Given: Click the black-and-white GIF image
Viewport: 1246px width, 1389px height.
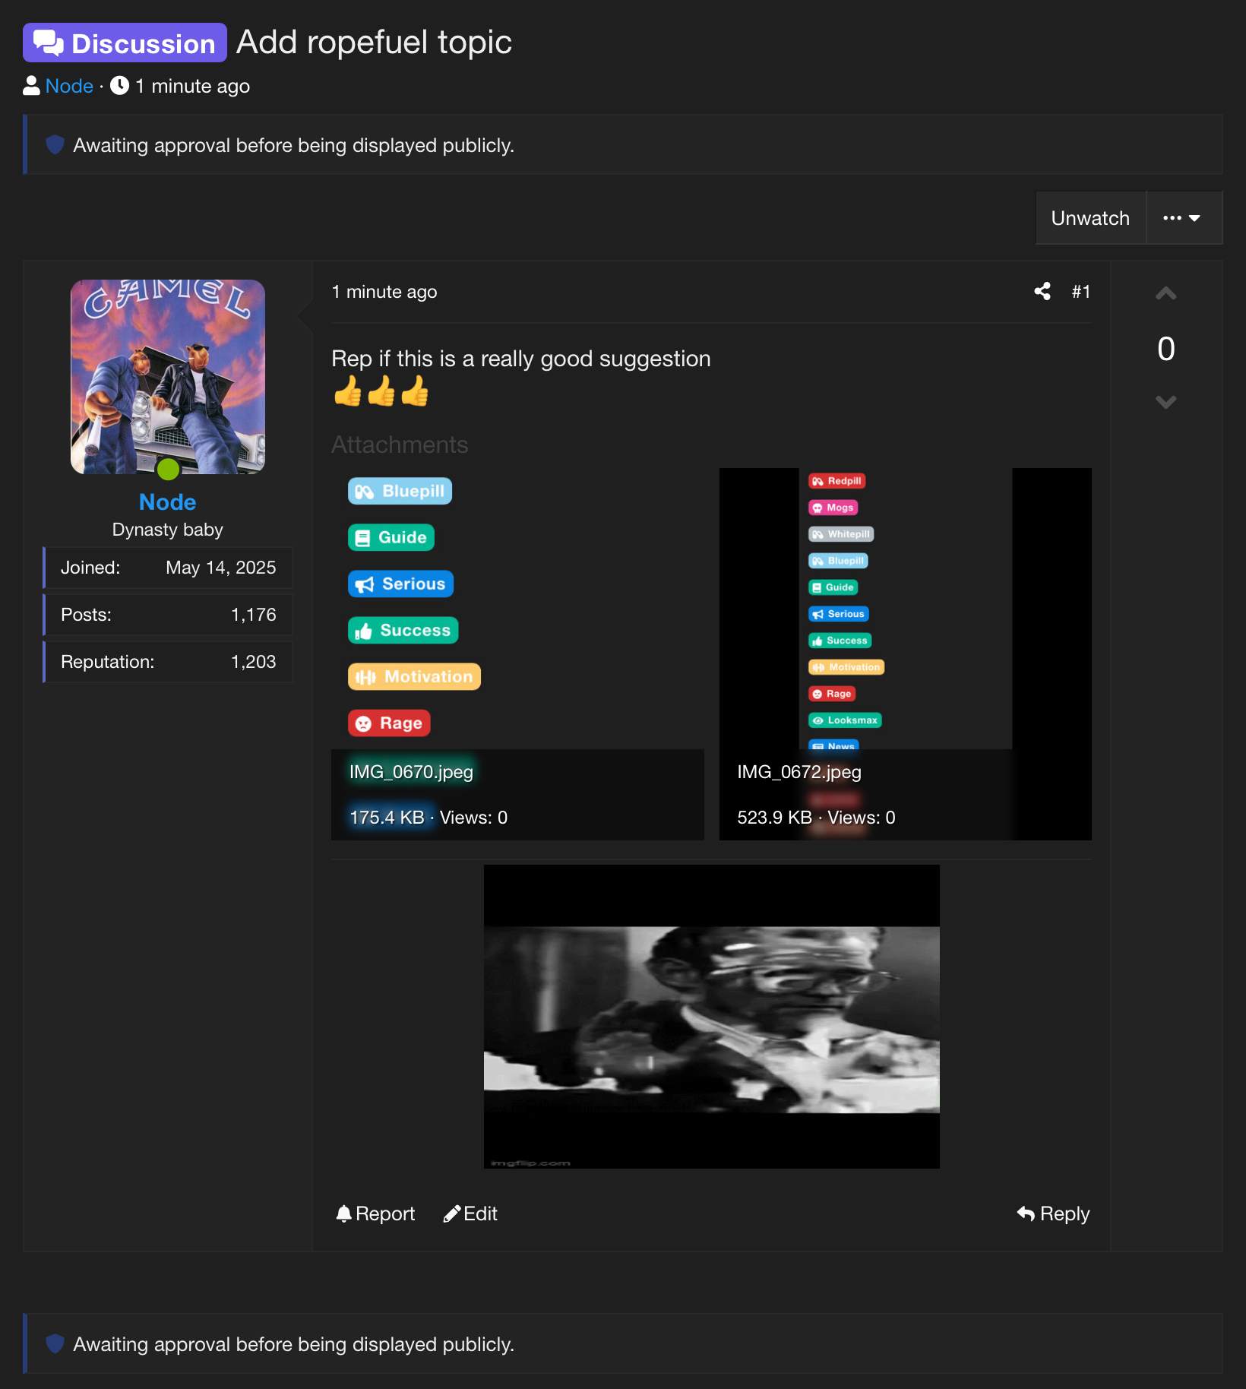Looking at the screenshot, I should (711, 1017).
